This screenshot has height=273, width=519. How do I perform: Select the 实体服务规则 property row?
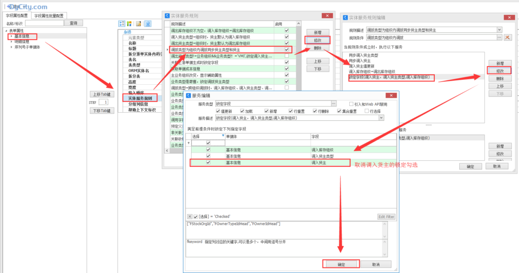tap(140, 98)
